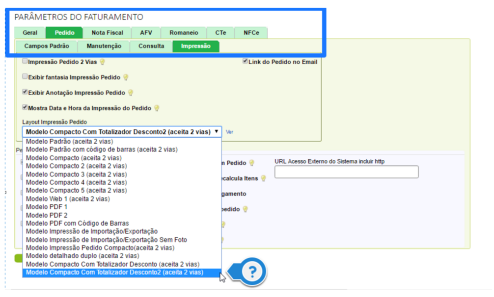Uncheck Link do Pedido no Email
The height and width of the screenshot is (297, 494).
click(x=245, y=62)
